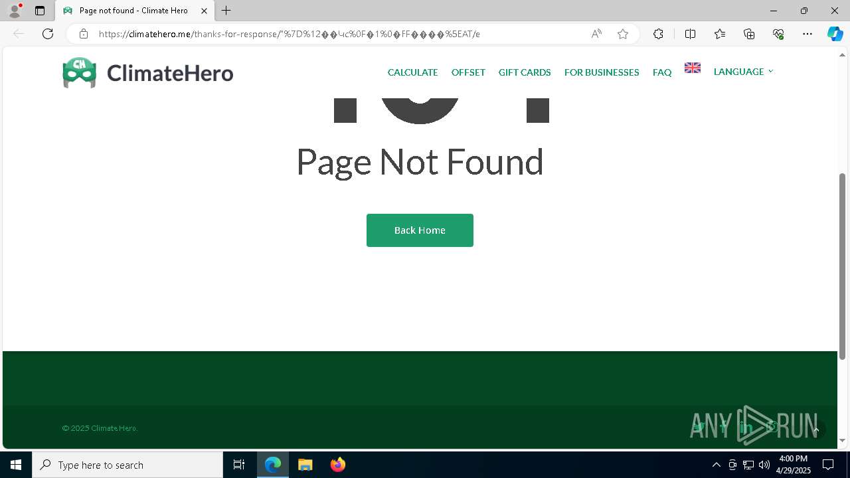This screenshot has width=850, height=478.
Task: Add this page to favorites star
Action: click(x=623, y=34)
